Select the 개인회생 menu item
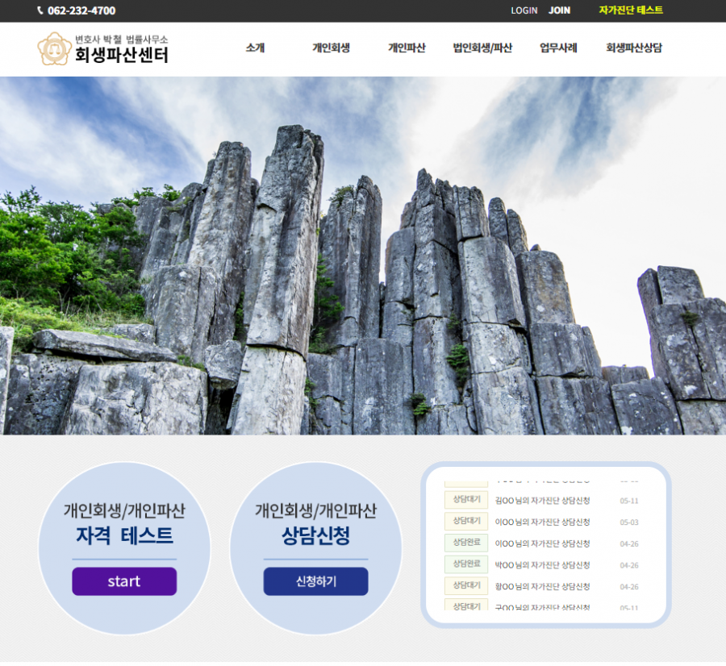 (x=331, y=48)
